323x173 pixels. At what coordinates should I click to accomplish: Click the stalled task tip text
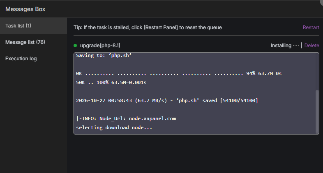coord(148,27)
